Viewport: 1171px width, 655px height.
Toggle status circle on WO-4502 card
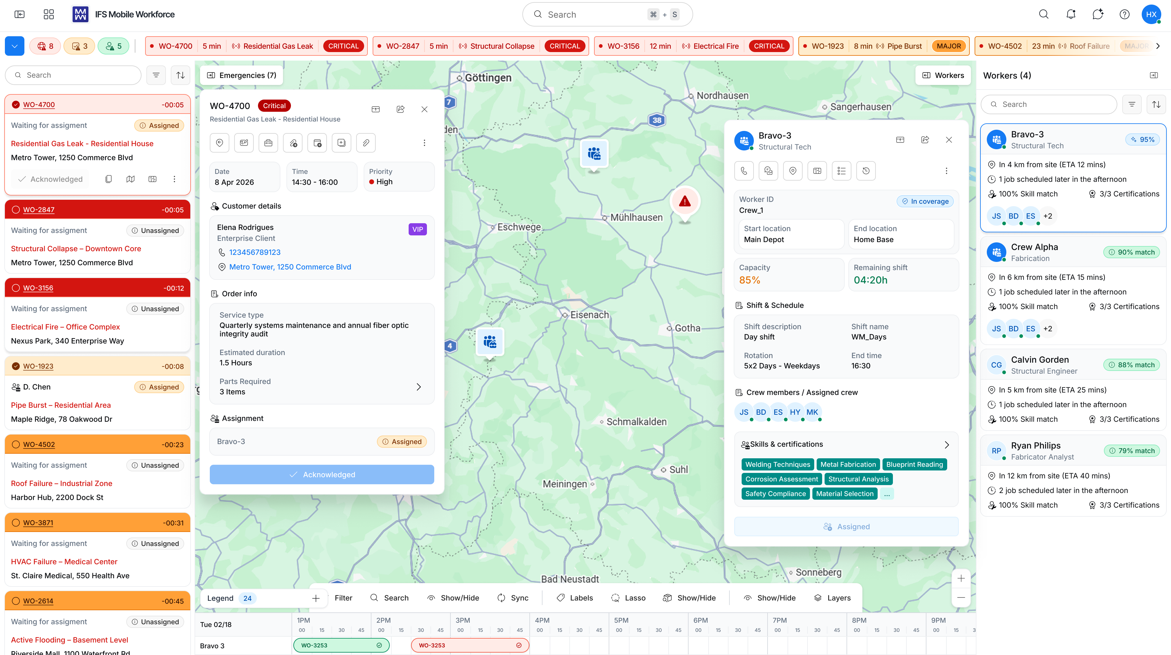tap(16, 444)
